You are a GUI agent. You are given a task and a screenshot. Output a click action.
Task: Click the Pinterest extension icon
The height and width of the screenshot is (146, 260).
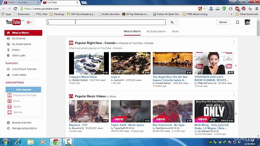point(243,9)
